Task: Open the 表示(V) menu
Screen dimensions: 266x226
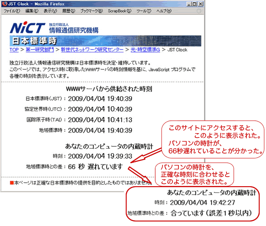Action: tap(50, 11)
